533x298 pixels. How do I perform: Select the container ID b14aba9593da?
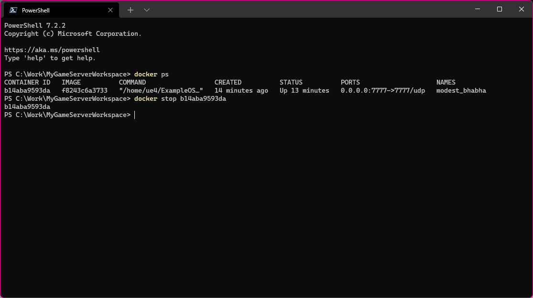tap(27, 90)
